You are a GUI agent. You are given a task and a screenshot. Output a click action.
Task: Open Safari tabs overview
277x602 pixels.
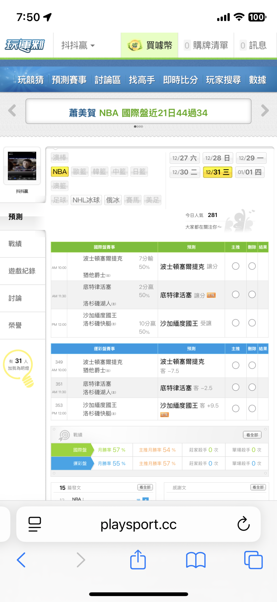click(253, 560)
